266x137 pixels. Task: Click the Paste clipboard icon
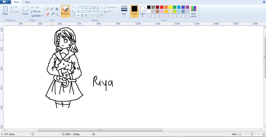point(5,9)
